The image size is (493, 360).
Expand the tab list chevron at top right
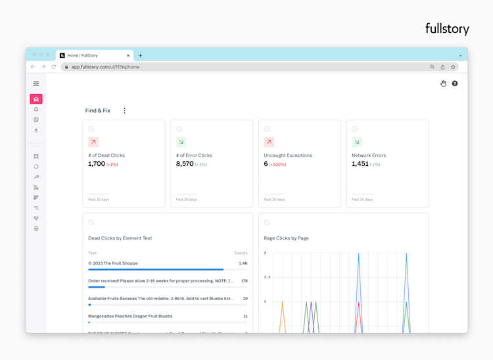(461, 55)
